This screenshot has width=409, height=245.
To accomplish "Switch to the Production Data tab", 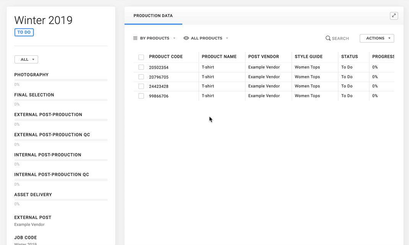I will (x=153, y=16).
